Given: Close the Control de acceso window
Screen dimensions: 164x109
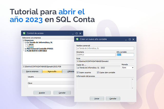Looking at the screenshot, I should pos(80,33).
